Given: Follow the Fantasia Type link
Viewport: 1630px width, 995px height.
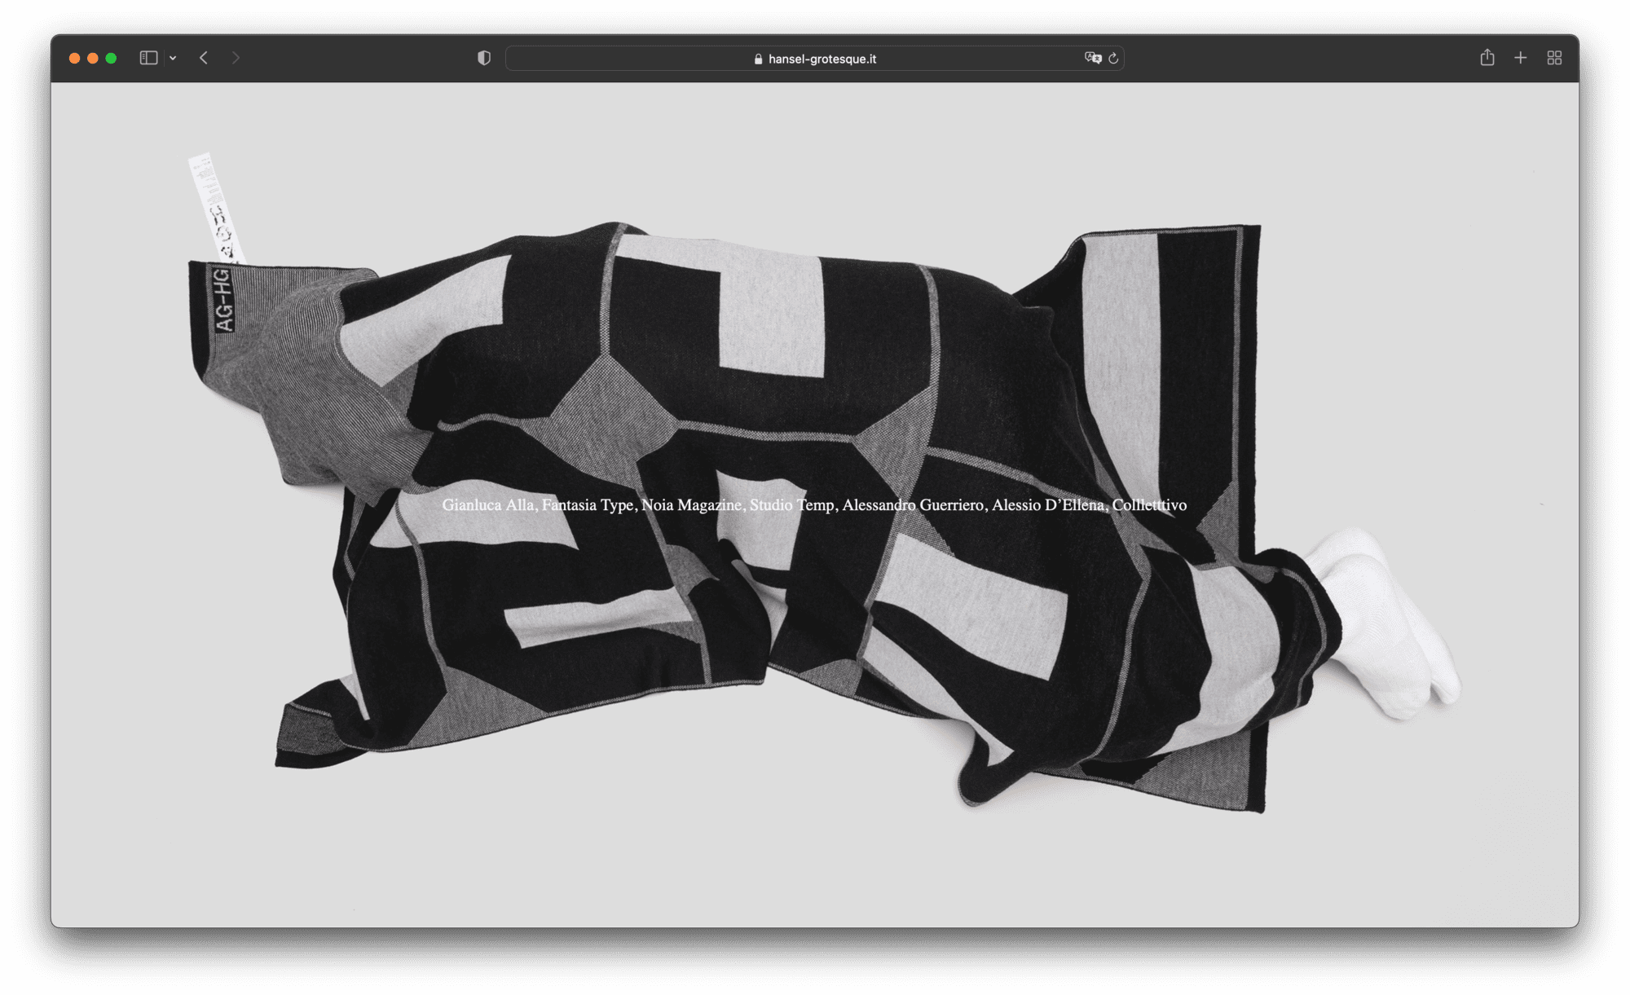Looking at the screenshot, I should pos(587,505).
